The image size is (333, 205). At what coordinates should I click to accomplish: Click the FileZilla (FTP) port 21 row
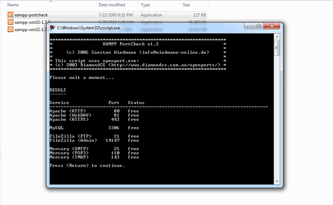[94, 136]
